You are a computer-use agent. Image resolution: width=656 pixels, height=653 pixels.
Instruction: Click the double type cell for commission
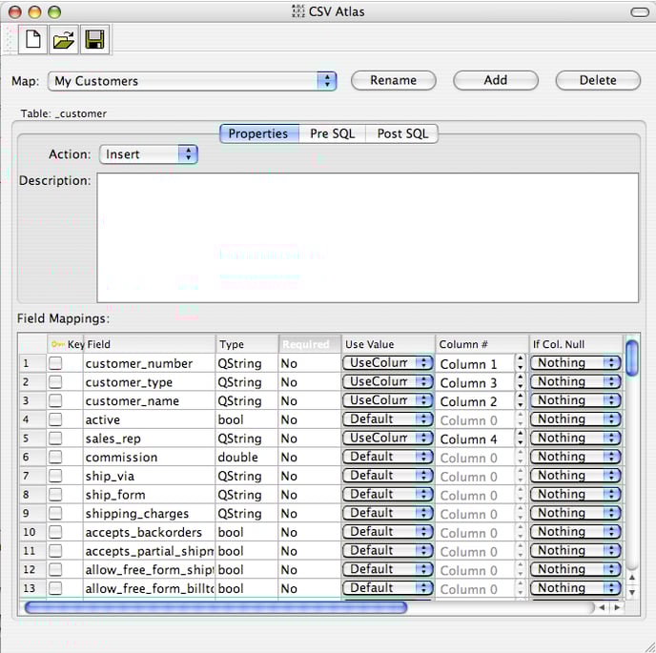pos(247,457)
